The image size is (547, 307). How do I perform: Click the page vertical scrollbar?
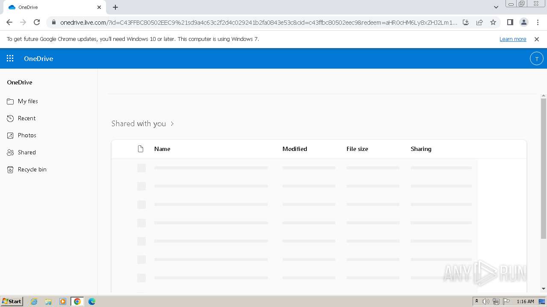(544, 168)
